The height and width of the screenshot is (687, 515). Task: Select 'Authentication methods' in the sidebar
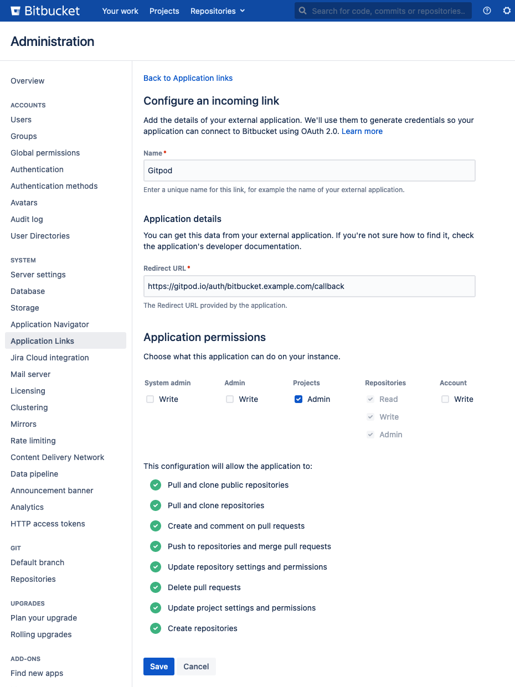coord(54,186)
